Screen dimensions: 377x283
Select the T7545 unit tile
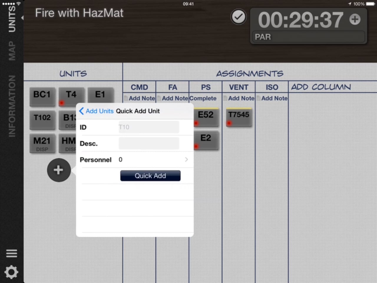coord(239,117)
